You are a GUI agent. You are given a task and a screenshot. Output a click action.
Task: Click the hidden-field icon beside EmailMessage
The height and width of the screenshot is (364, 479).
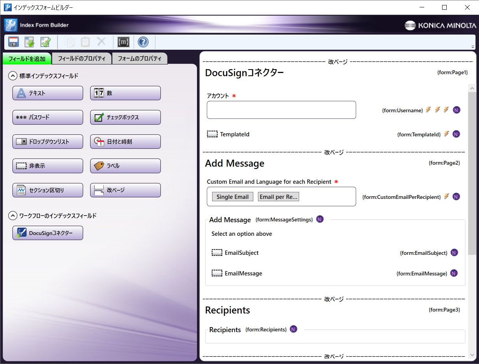(x=217, y=273)
